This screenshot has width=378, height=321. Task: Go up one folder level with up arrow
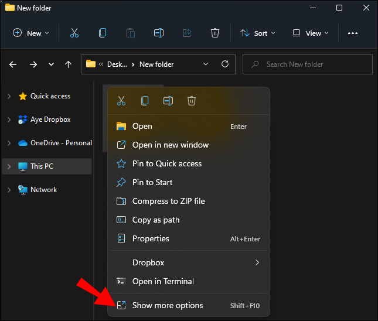click(68, 64)
